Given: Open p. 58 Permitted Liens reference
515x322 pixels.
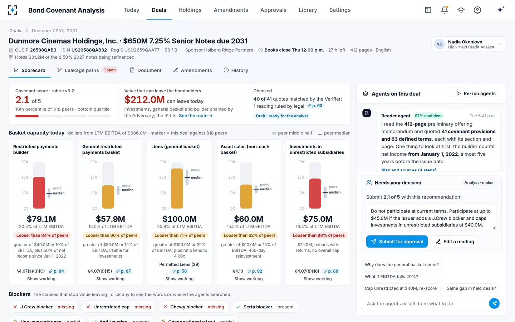Looking at the screenshot, I should pyautogui.click(x=180, y=271).
